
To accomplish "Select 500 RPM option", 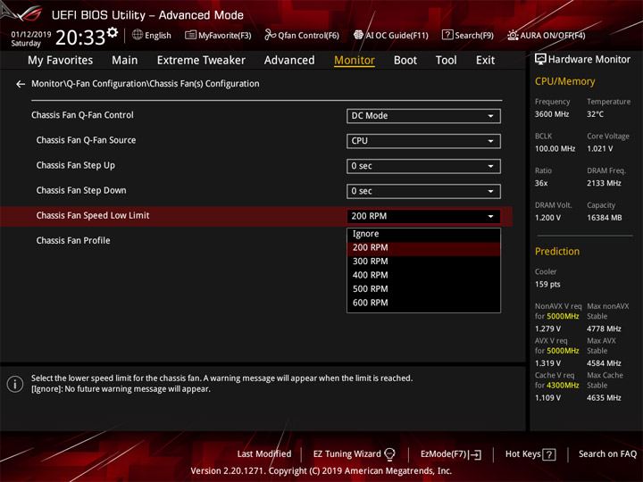I will click(423, 289).
